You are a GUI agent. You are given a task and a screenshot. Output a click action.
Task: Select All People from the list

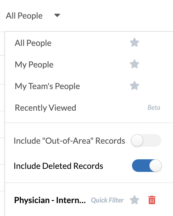33,43
